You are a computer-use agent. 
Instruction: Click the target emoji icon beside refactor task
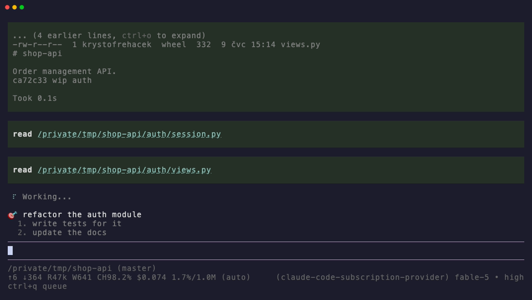point(12,215)
